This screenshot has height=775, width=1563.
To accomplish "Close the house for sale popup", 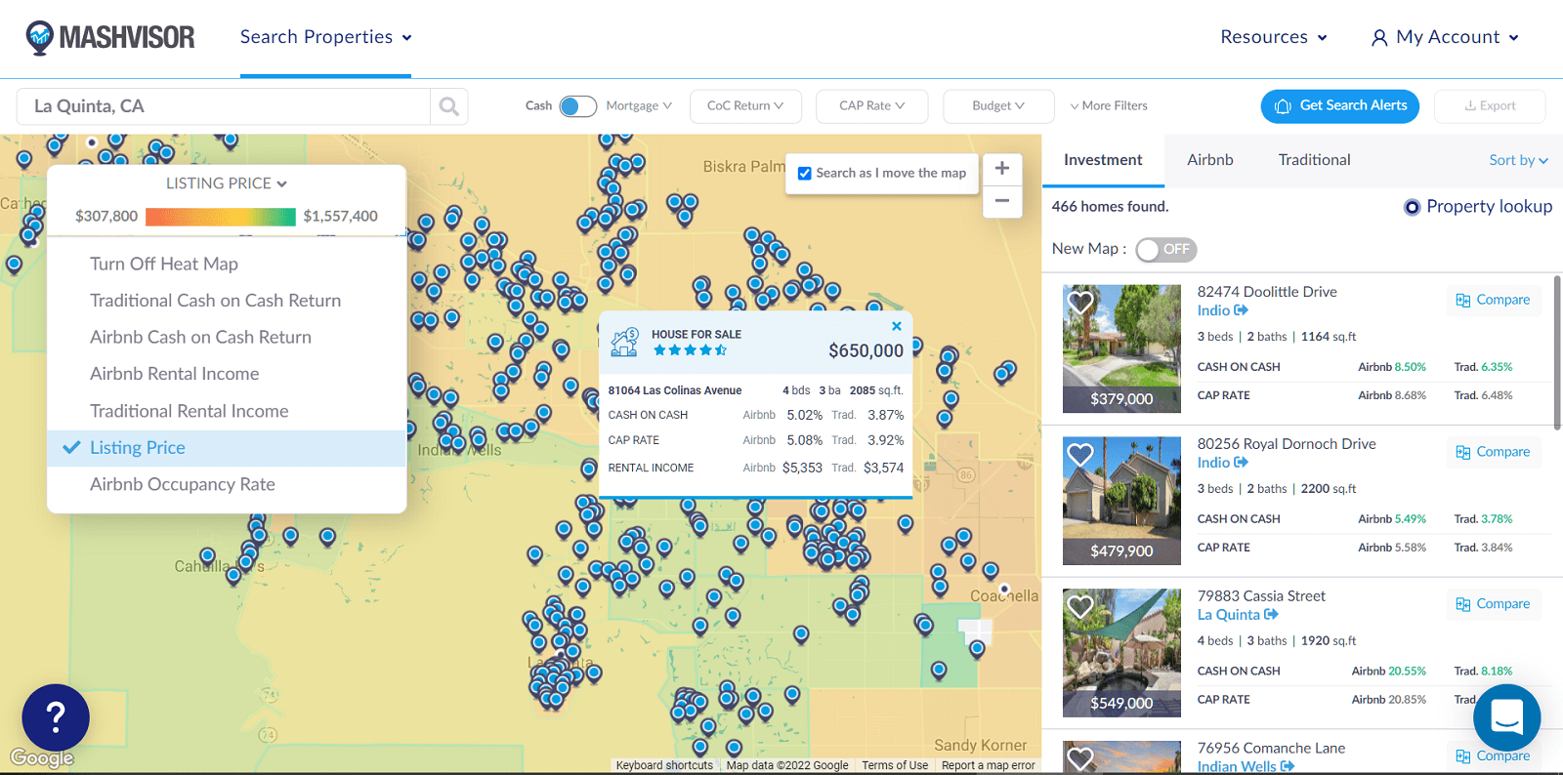I will (x=897, y=326).
